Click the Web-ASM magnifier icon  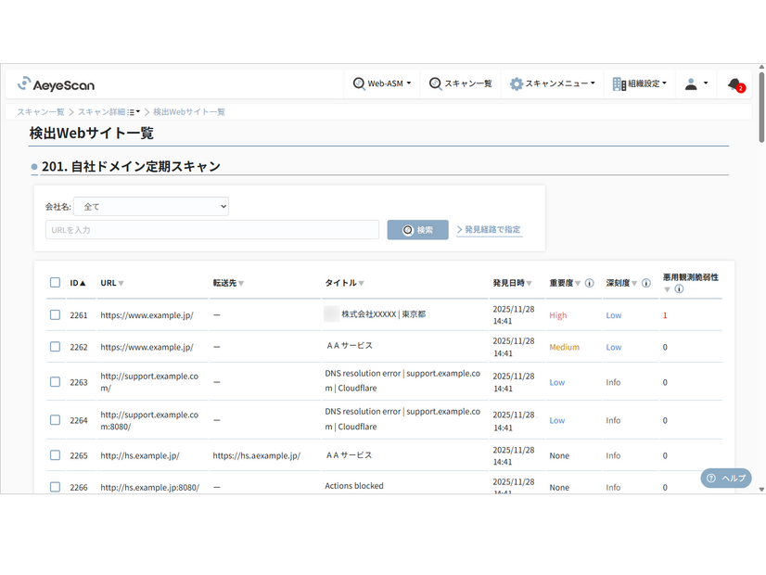(x=357, y=83)
